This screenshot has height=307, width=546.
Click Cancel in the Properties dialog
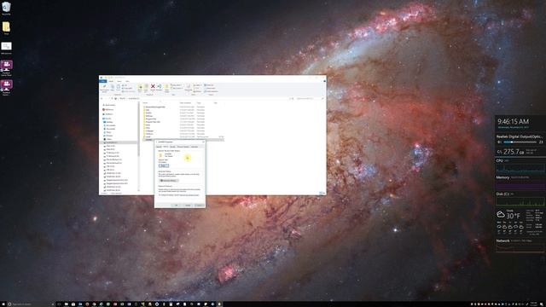[x=188, y=206]
